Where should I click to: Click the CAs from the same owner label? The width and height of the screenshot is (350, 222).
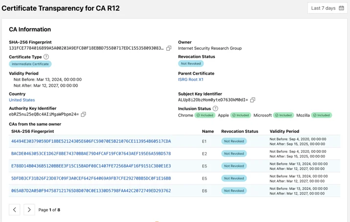click(35, 124)
